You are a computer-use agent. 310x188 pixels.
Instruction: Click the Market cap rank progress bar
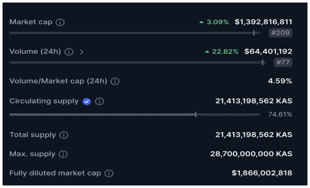coord(135,33)
